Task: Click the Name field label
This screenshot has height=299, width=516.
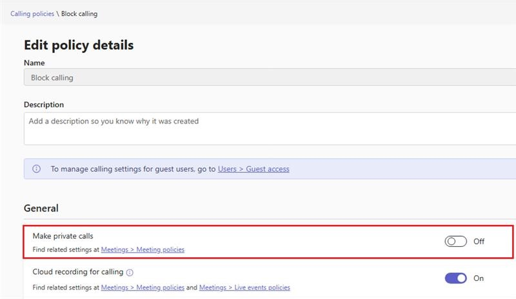Action: point(34,62)
